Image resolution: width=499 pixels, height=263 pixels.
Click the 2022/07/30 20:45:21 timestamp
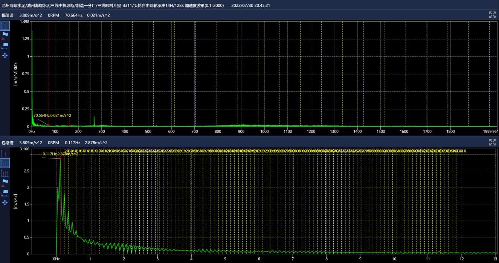coord(250,6)
